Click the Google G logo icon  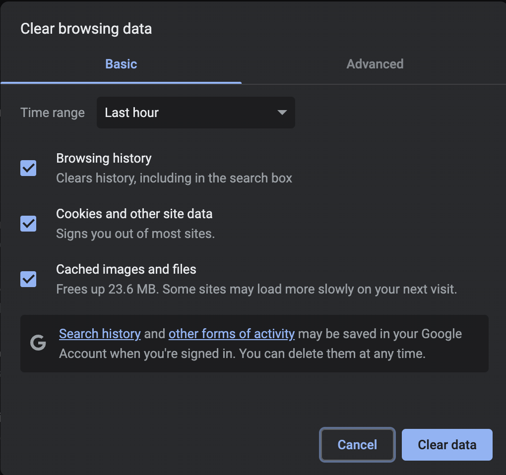[38, 344]
